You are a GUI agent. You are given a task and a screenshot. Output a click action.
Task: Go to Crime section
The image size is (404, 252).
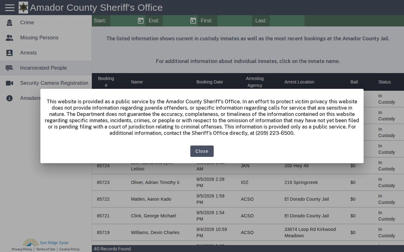[x=46, y=23]
